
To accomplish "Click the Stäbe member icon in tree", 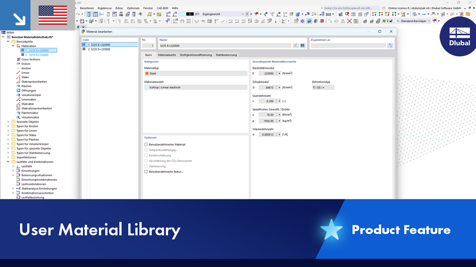I will point(18,77).
